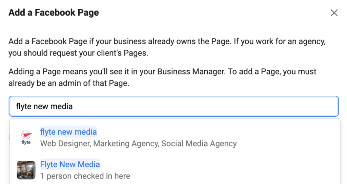Select the first suggestion row in the dropdown

pos(175,137)
